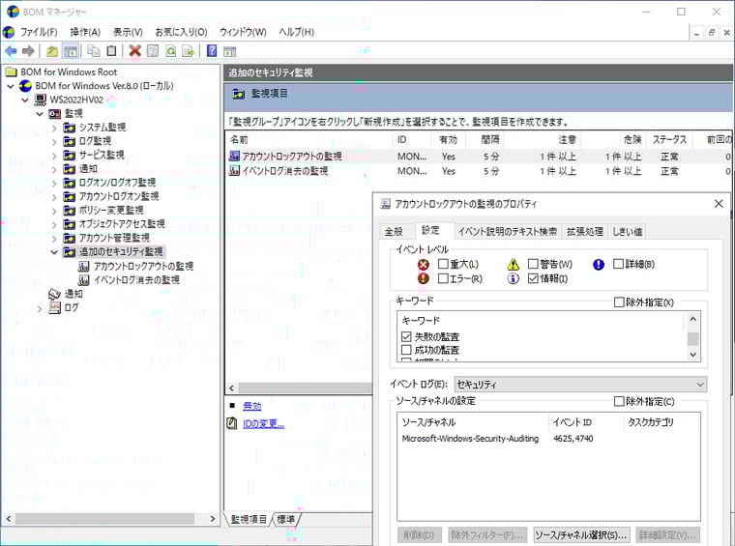
Task: Expand the アカウントログオン監視 node
Action: click(54, 197)
